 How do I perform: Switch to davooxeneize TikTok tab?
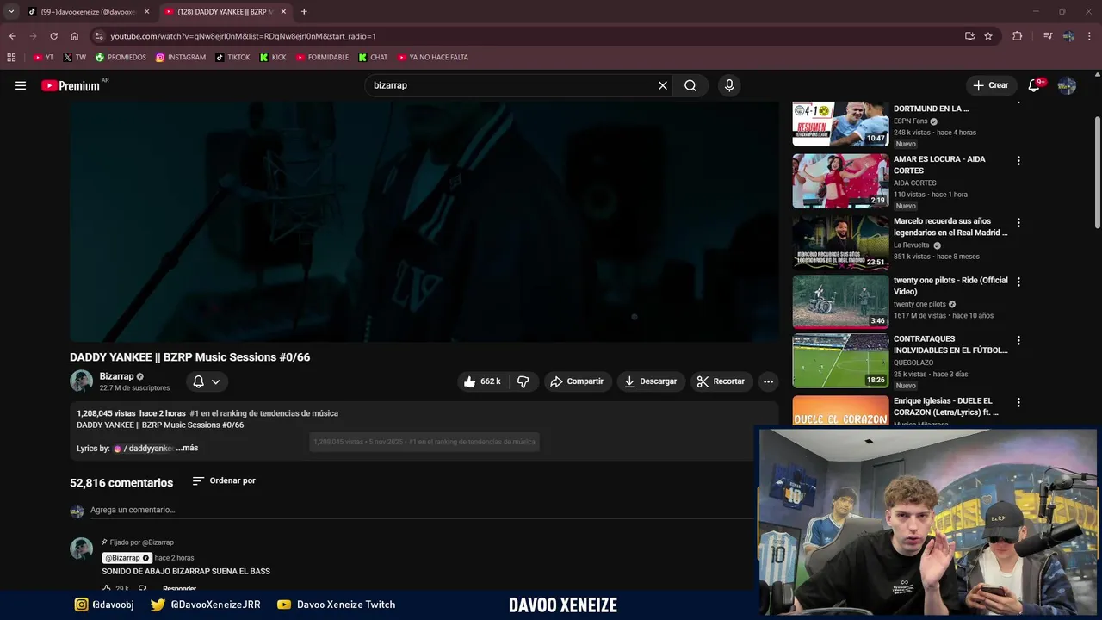(x=88, y=12)
